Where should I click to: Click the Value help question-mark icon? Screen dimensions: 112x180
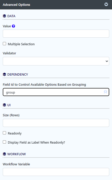point(14,26)
